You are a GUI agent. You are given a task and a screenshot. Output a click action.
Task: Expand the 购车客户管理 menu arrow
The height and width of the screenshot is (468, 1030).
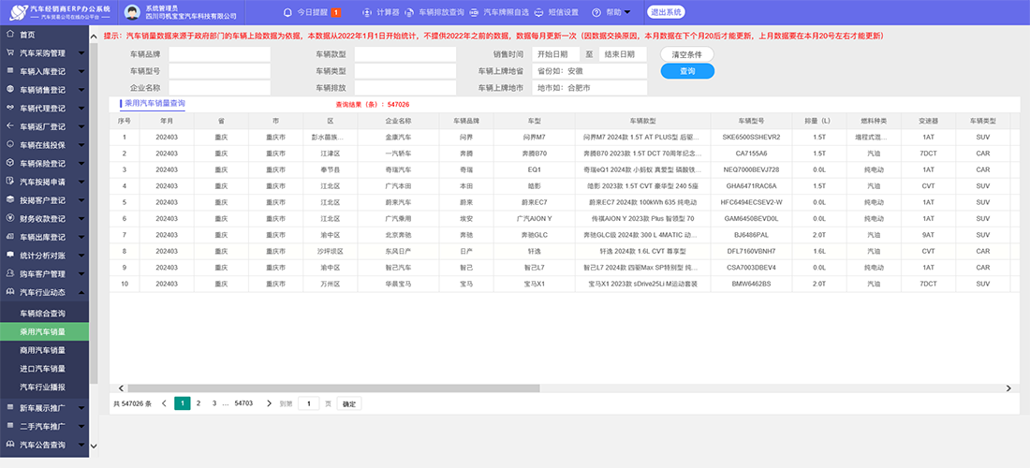click(x=81, y=273)
